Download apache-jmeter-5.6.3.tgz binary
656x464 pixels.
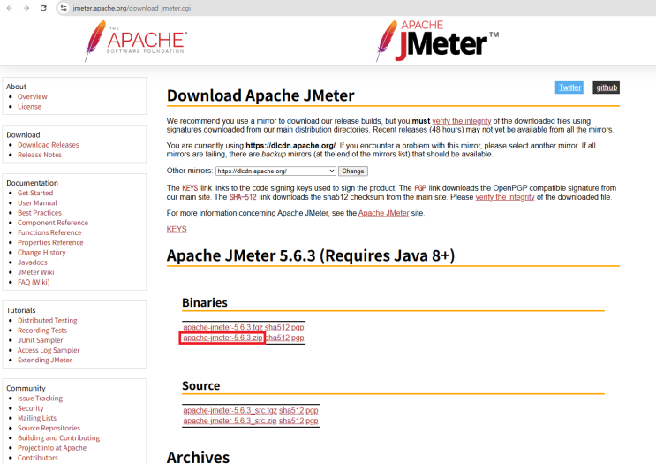coord(222,328)
